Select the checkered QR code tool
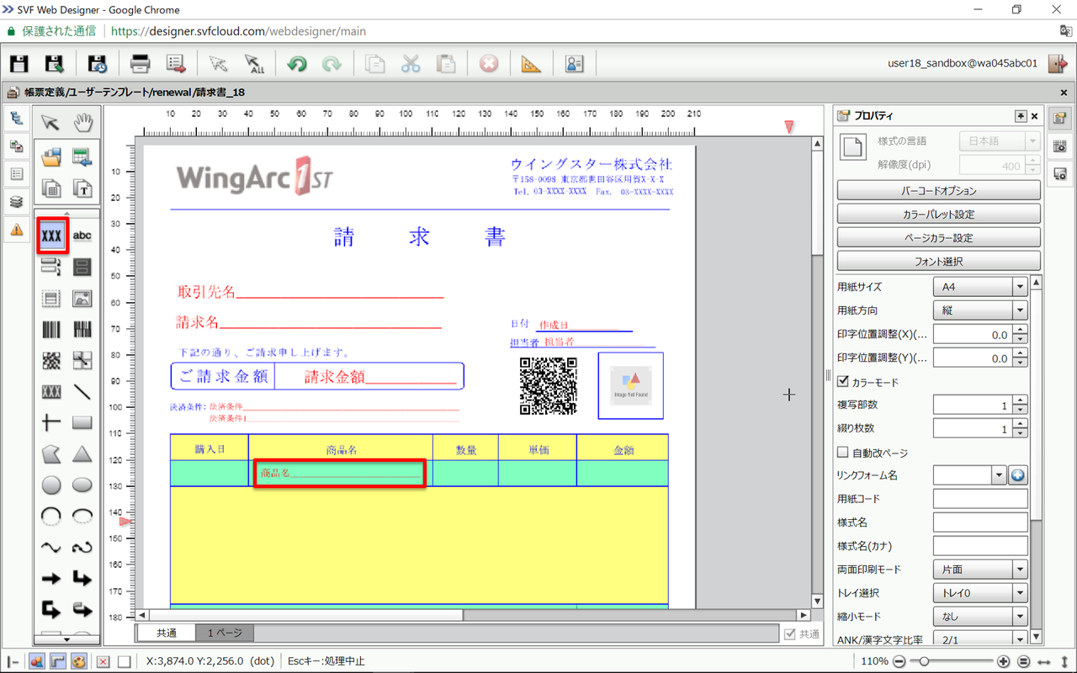1077x673 pixels. click(x=51, y=360)
